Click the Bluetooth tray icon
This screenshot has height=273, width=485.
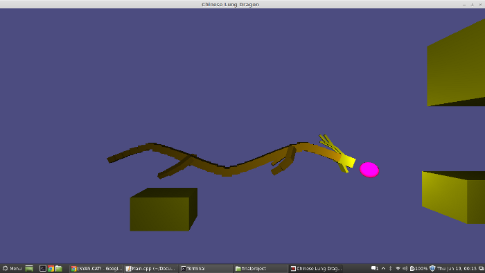point(390,268)
